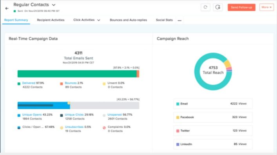Open the More dropdown button

(266, 7)
